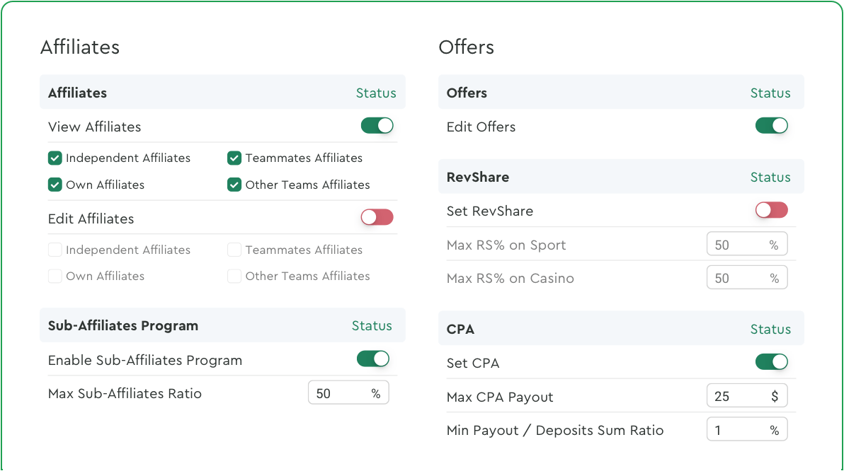
Task: Check Teammates Affiliates under Edit Affiliates
Action: click(234, 250)
